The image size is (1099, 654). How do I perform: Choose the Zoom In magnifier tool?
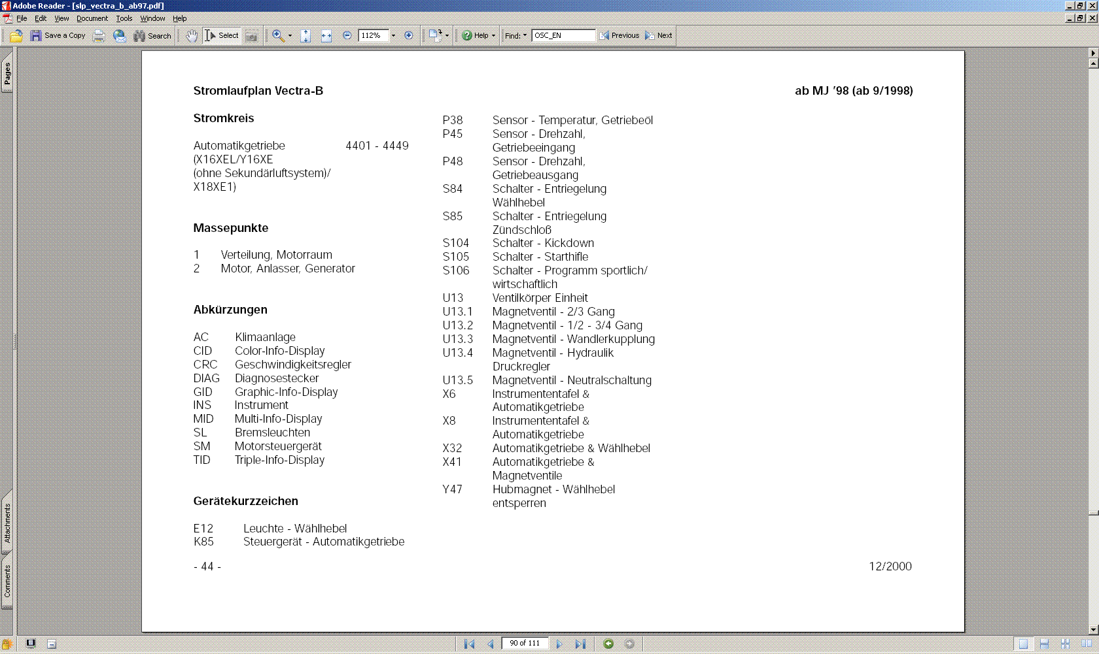coord(279,36)
